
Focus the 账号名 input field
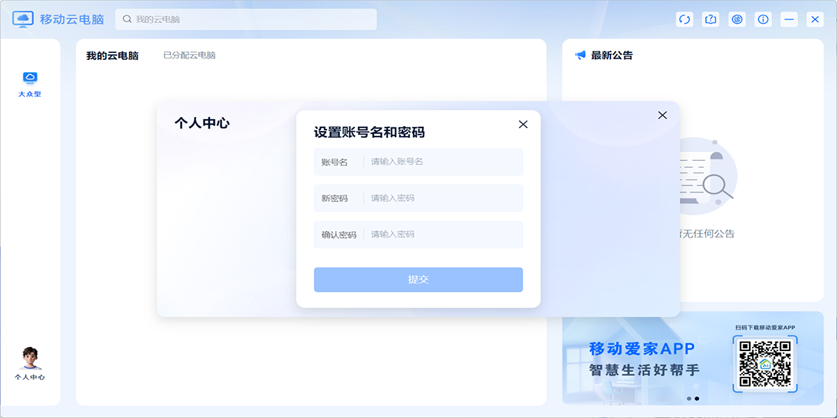444,162
